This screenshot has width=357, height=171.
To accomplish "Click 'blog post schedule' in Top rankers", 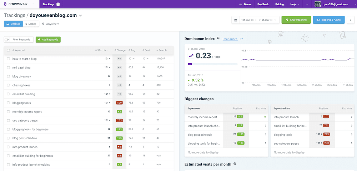I will click(x=200, y=135).
